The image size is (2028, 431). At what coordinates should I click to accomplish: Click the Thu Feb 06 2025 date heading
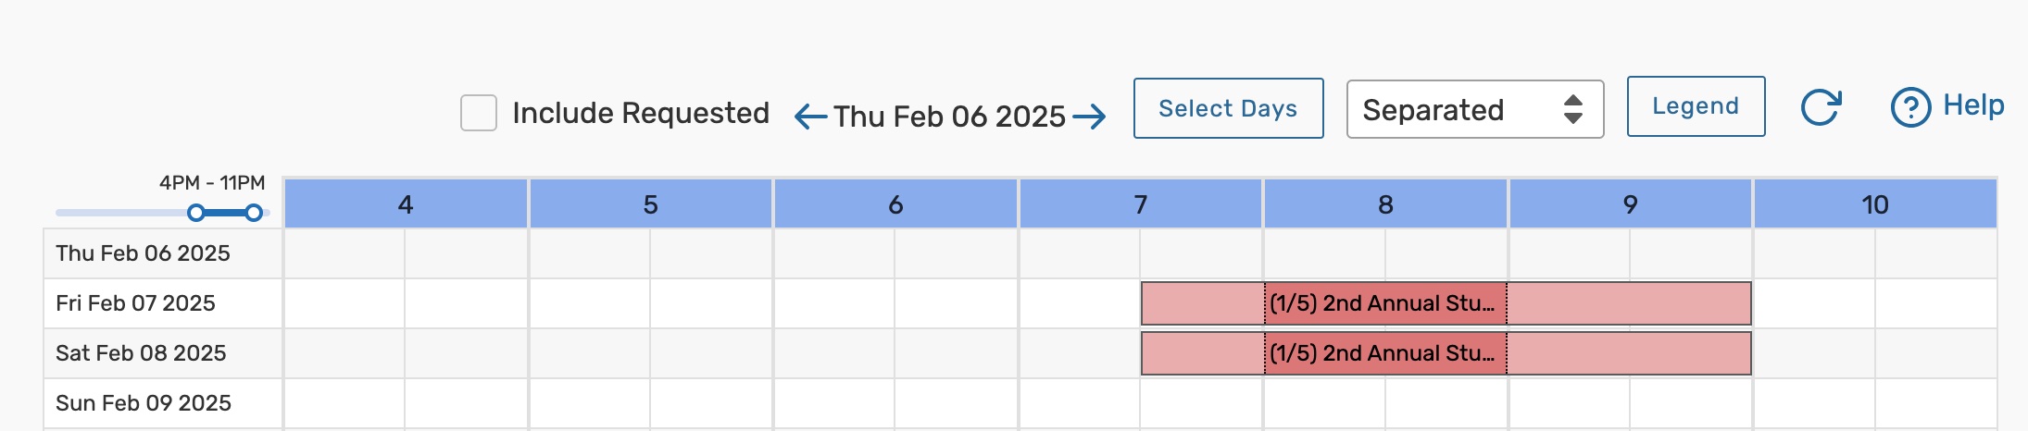(x=949, y=117)
